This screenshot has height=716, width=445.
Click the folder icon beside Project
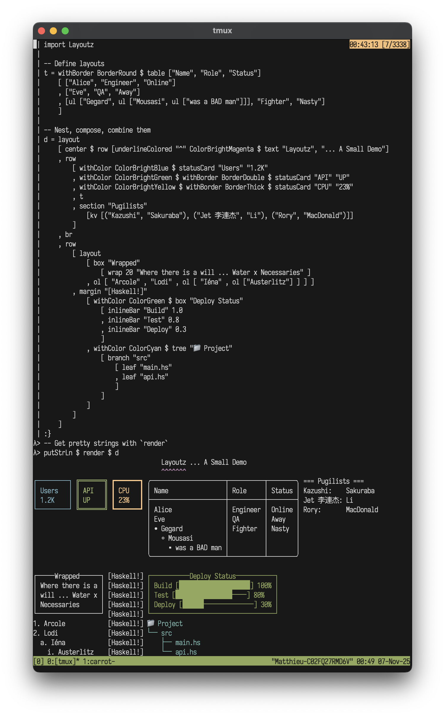[x=151, y=623]
